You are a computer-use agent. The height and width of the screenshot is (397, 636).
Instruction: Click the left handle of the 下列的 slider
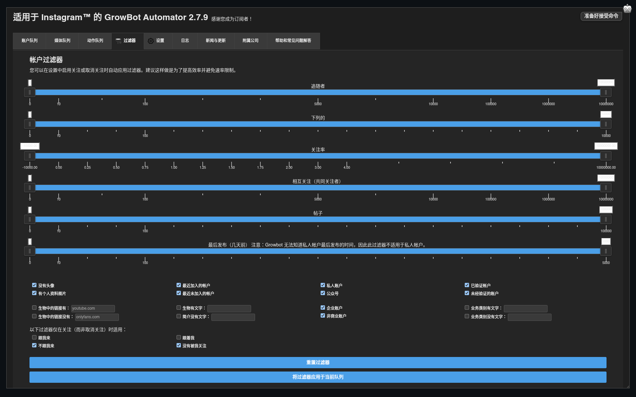click(x=30, y=124)
